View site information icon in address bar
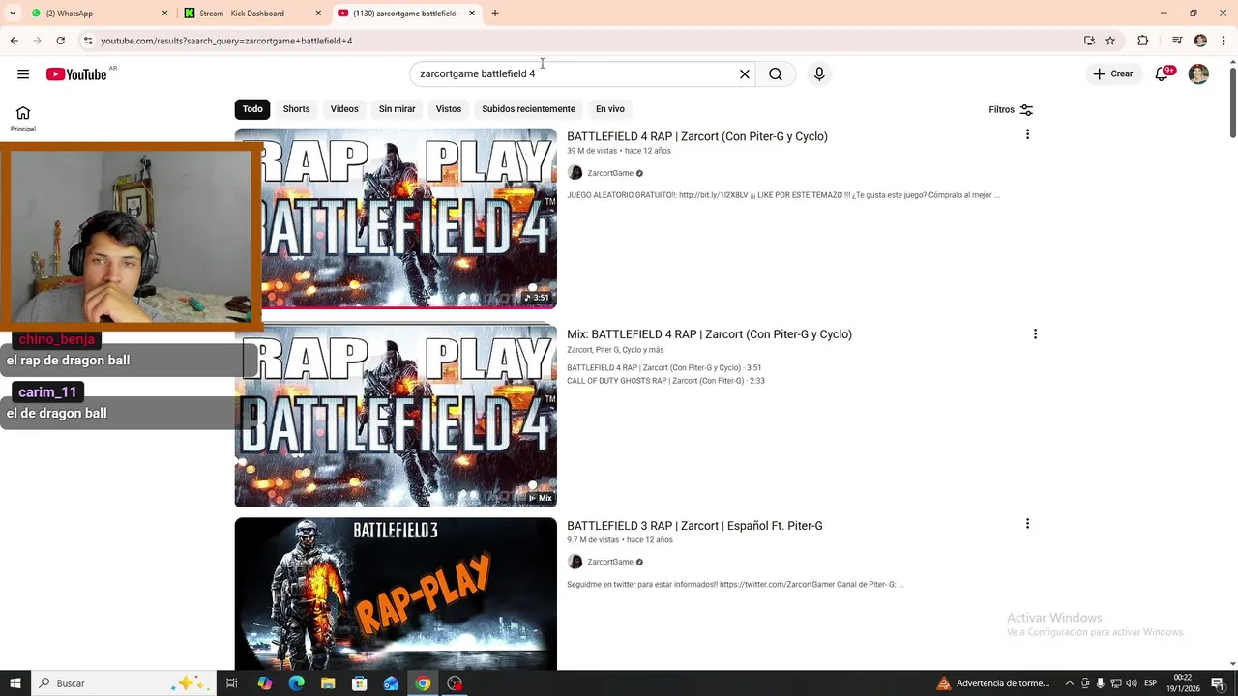 click(x=87, y=41)
